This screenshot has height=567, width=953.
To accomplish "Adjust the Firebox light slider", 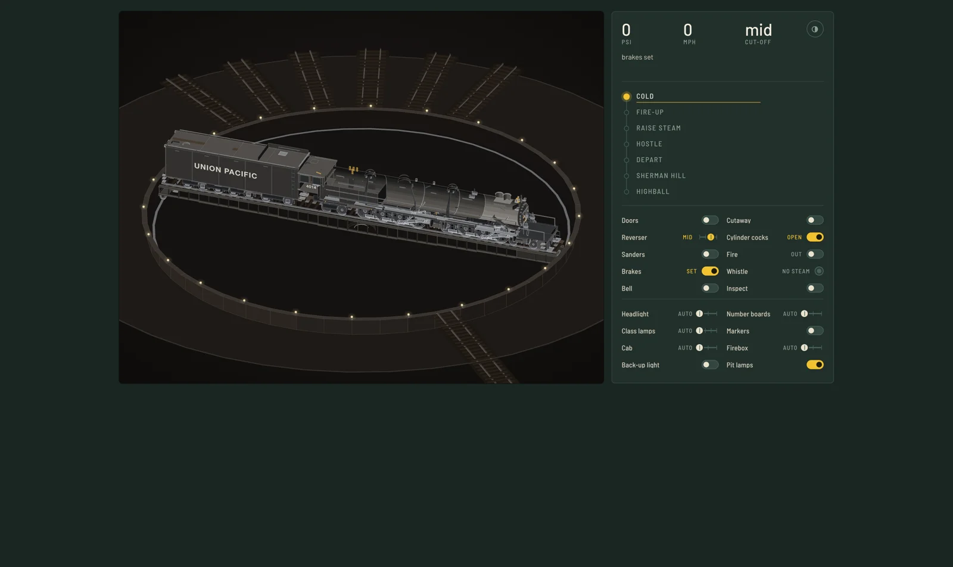I will click(x=811, y=348).
